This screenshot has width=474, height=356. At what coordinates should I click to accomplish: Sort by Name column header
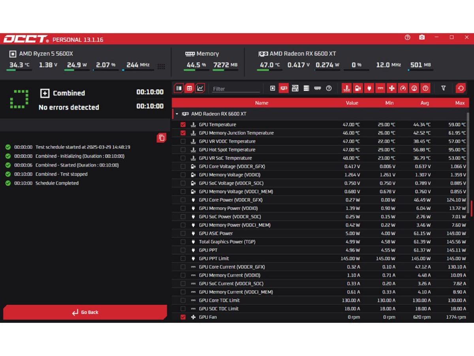click(x=261, y=103)
